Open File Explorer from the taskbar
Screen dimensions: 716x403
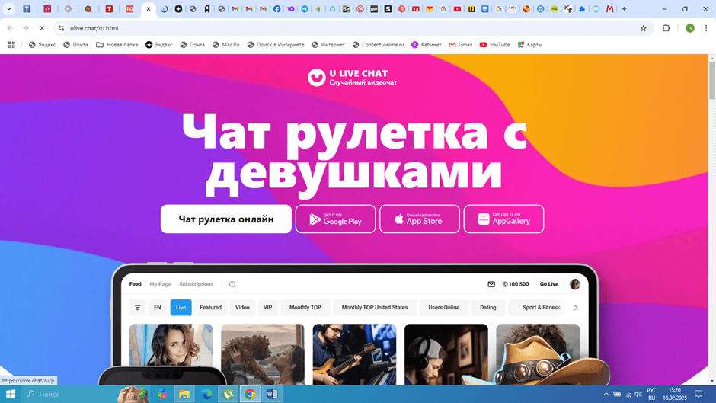pyautogui.click(x=184, y=395)
